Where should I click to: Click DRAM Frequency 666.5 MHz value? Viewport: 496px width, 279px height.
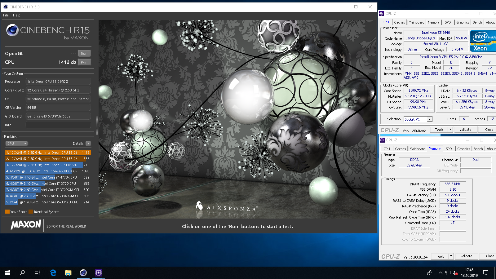pyautogui.click(x=453, y=184)
